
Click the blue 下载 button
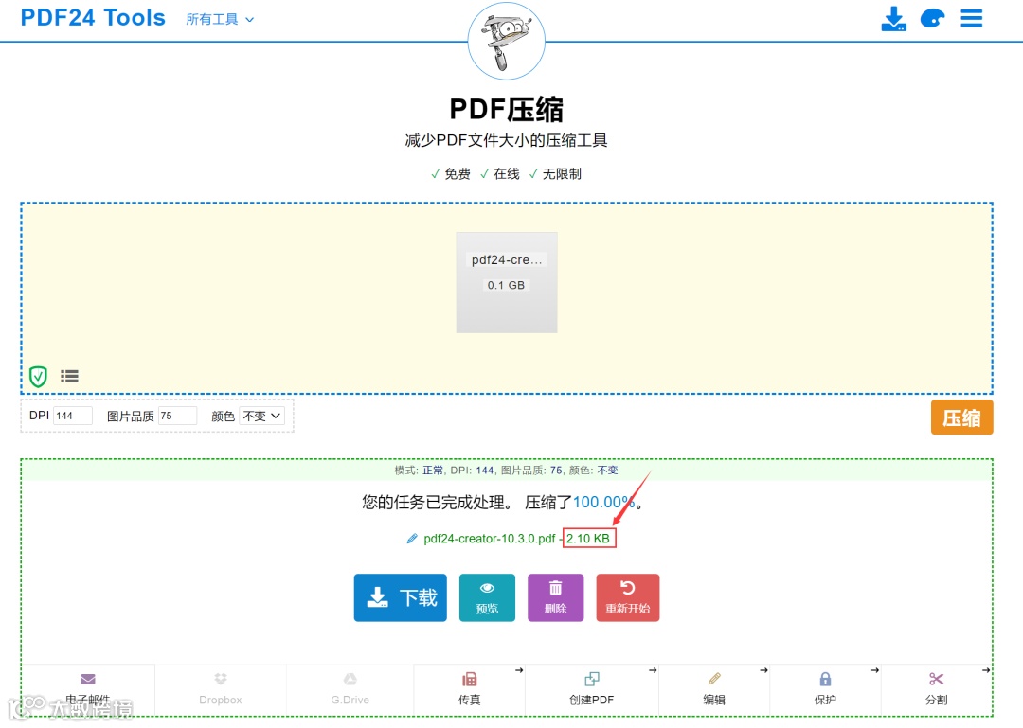pos(400,597)
